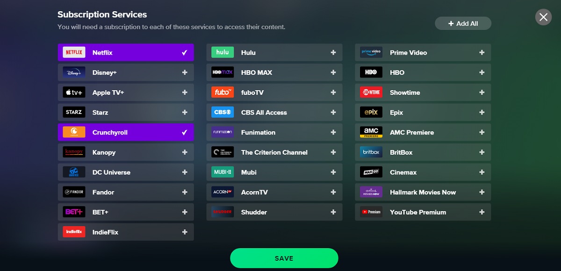The image size is (561, 271).
Task: Deselect Crunchyroll via its checkmark
Action: [x=185, y=133]
